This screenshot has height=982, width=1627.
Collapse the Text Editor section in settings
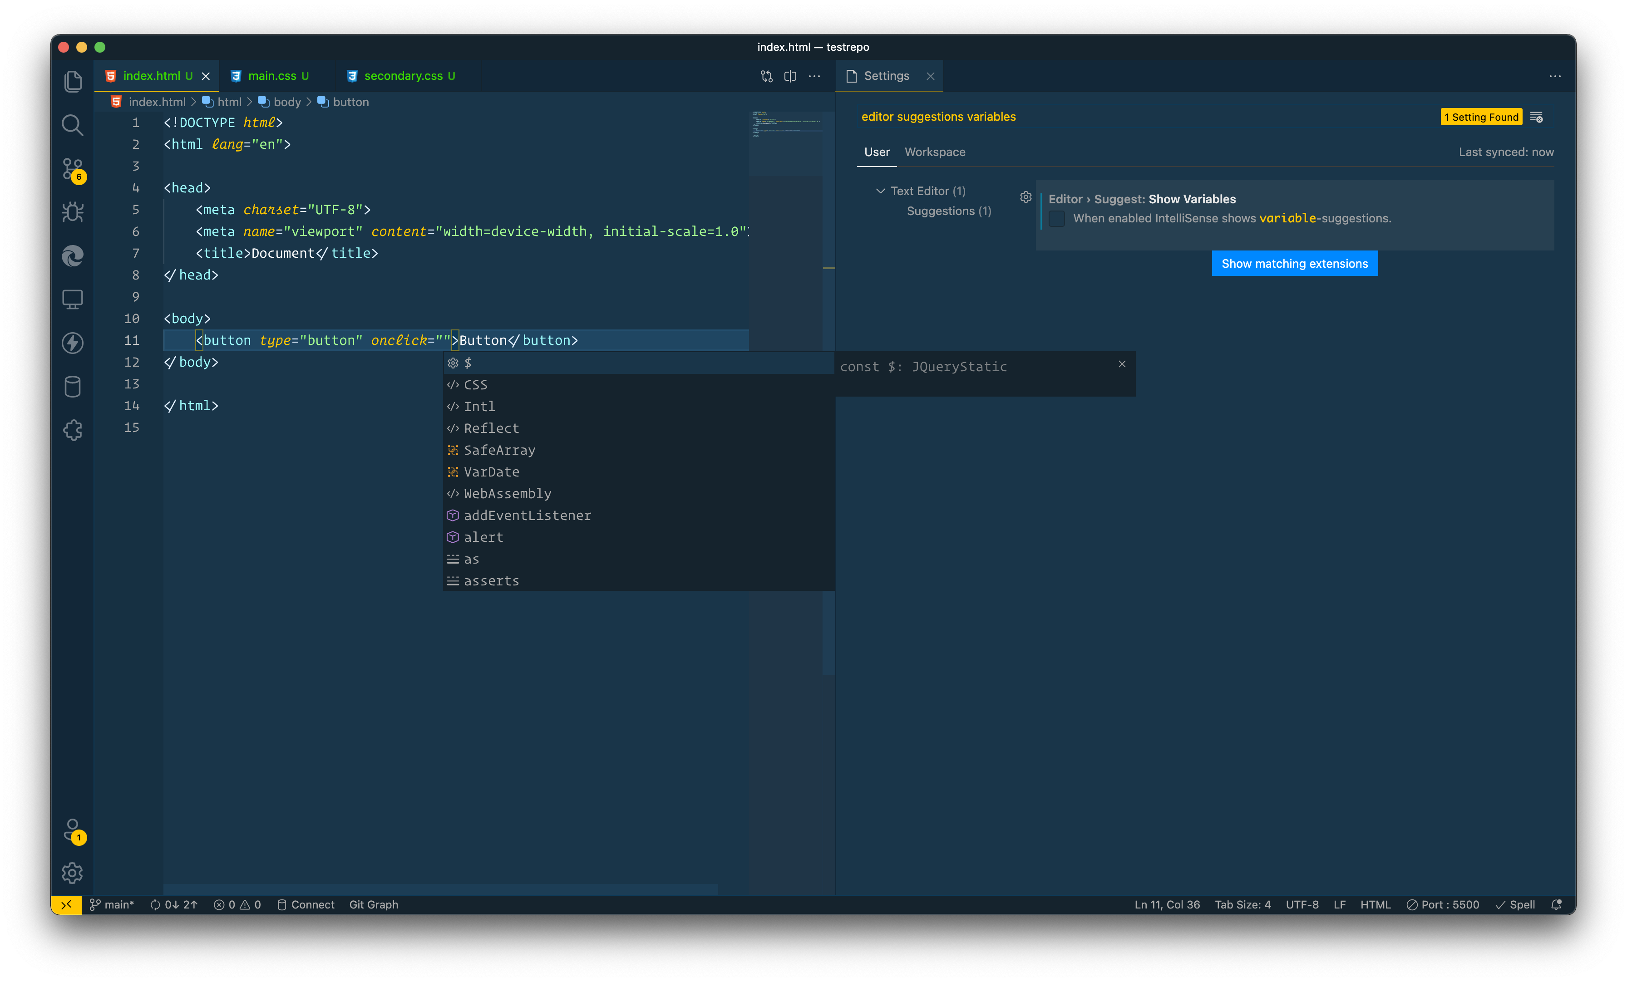coord(881,191)
